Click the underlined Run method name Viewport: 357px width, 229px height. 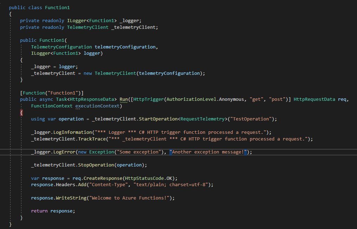click(x=123, y=99)
